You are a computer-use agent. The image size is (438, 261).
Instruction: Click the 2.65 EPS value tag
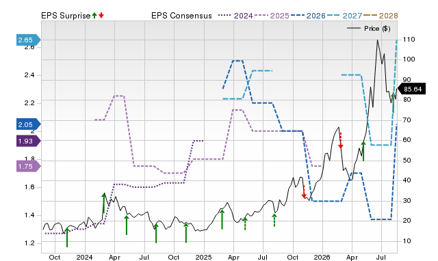coord(28,40)
